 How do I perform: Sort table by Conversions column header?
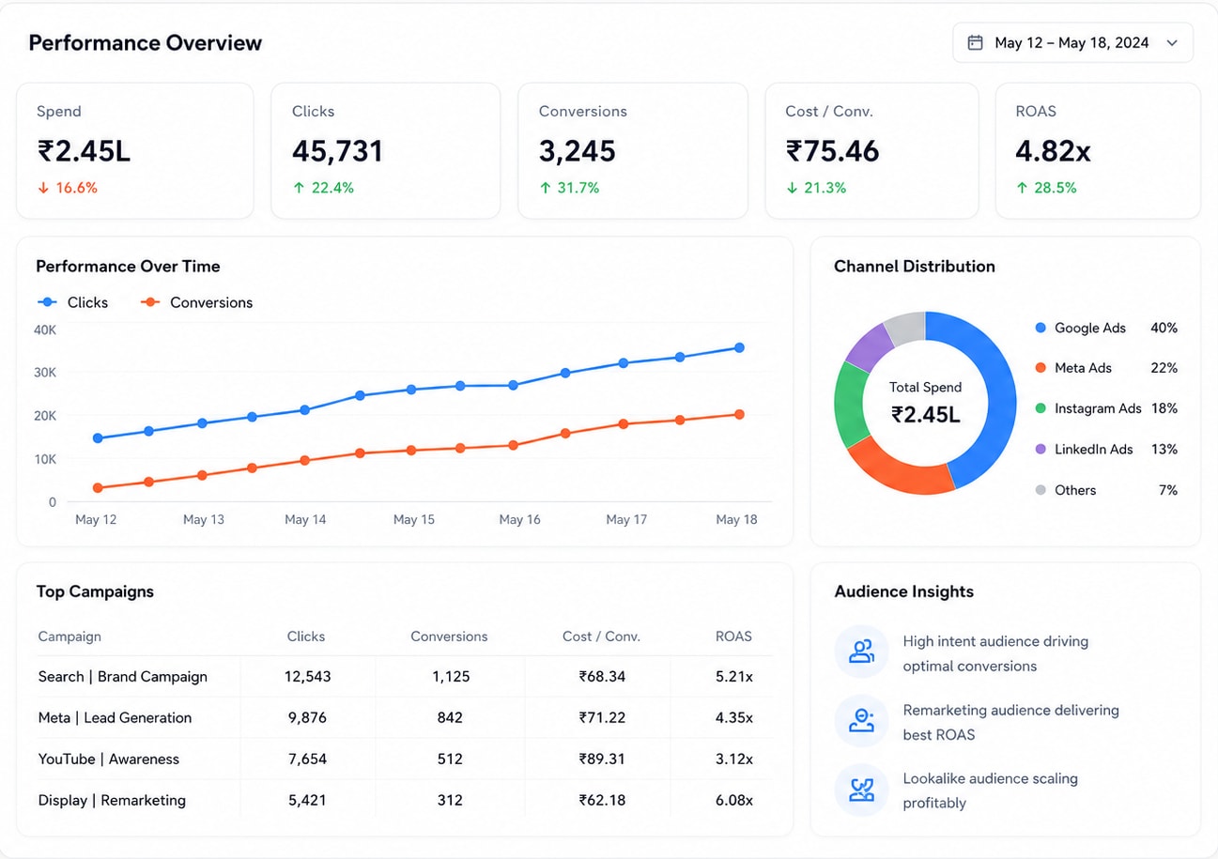[449, 637]
